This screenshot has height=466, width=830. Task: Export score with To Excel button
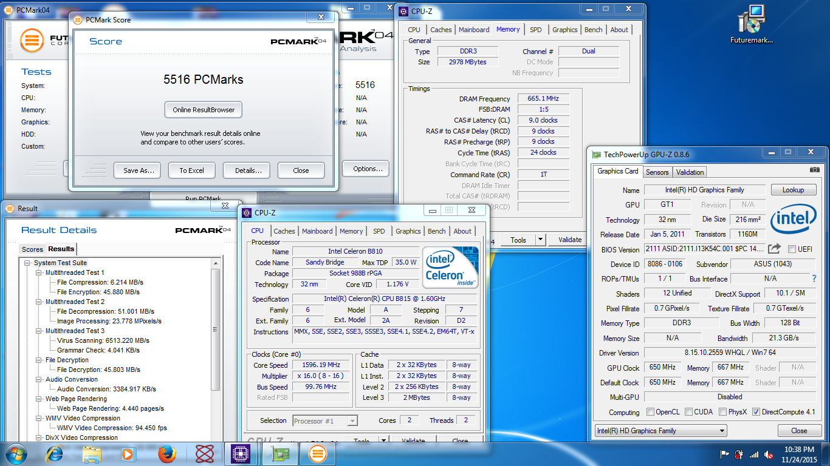tap(192, 171)
